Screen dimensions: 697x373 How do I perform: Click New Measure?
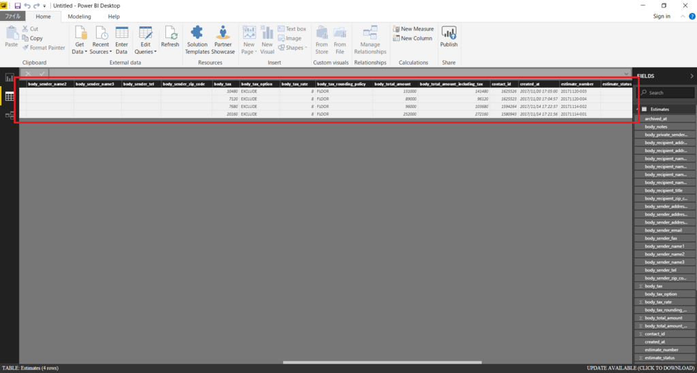[413, 29]
